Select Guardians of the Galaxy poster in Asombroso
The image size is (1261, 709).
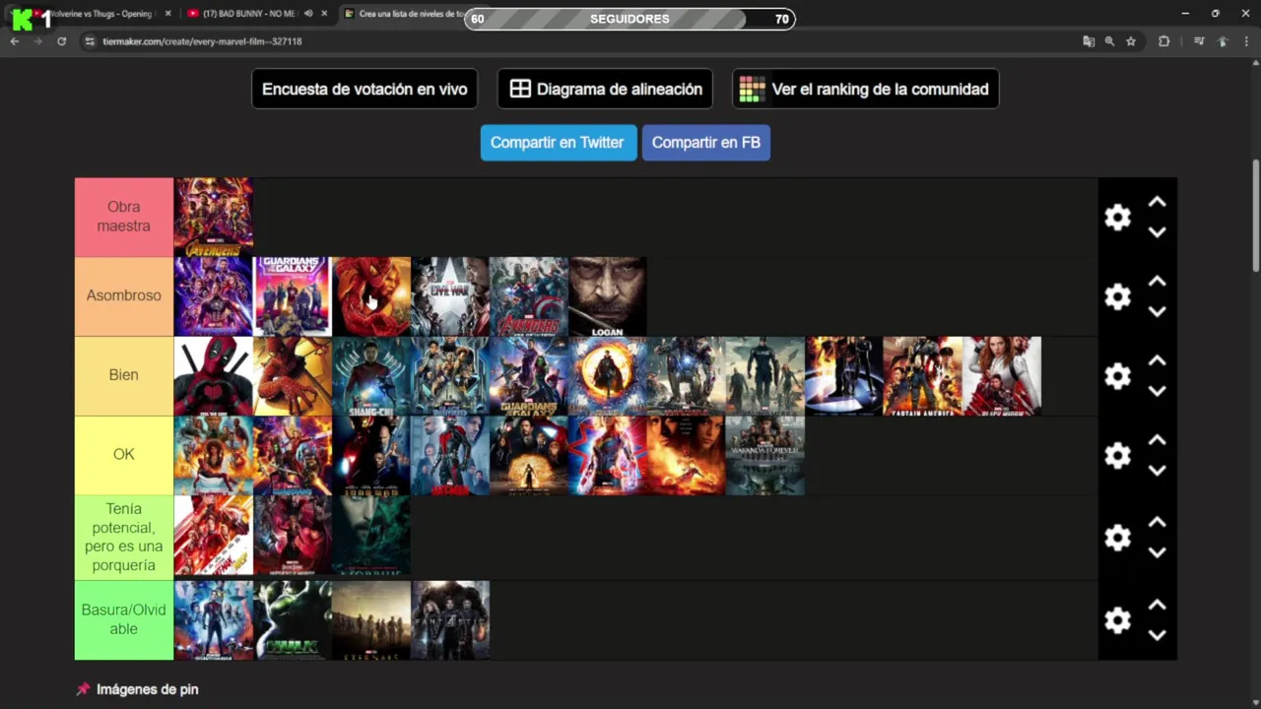coord(293,296)
